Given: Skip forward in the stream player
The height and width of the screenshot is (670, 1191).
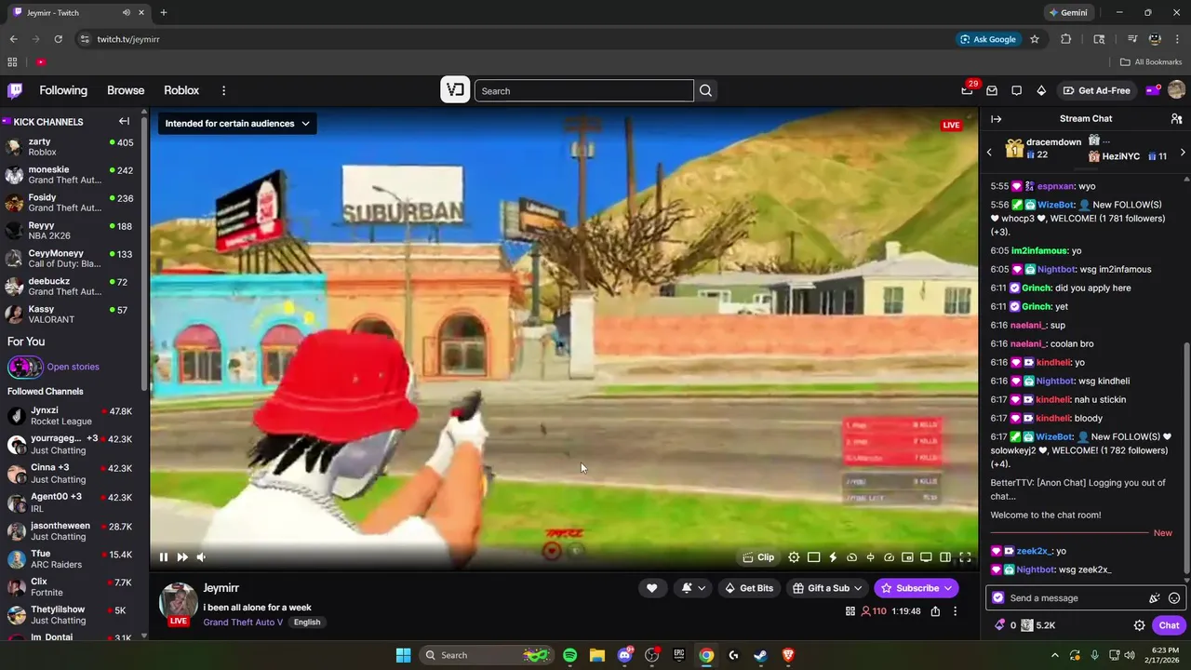Looking at the screenshot, I should click(182, 557).
